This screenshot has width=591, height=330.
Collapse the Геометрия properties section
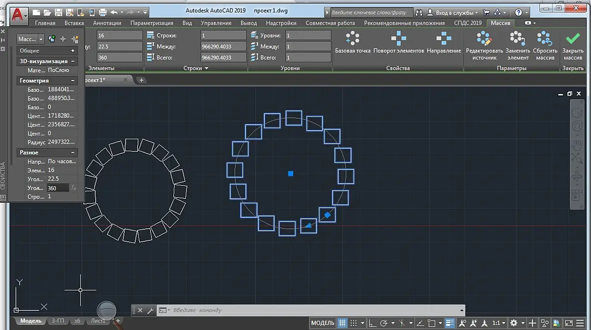73,81
